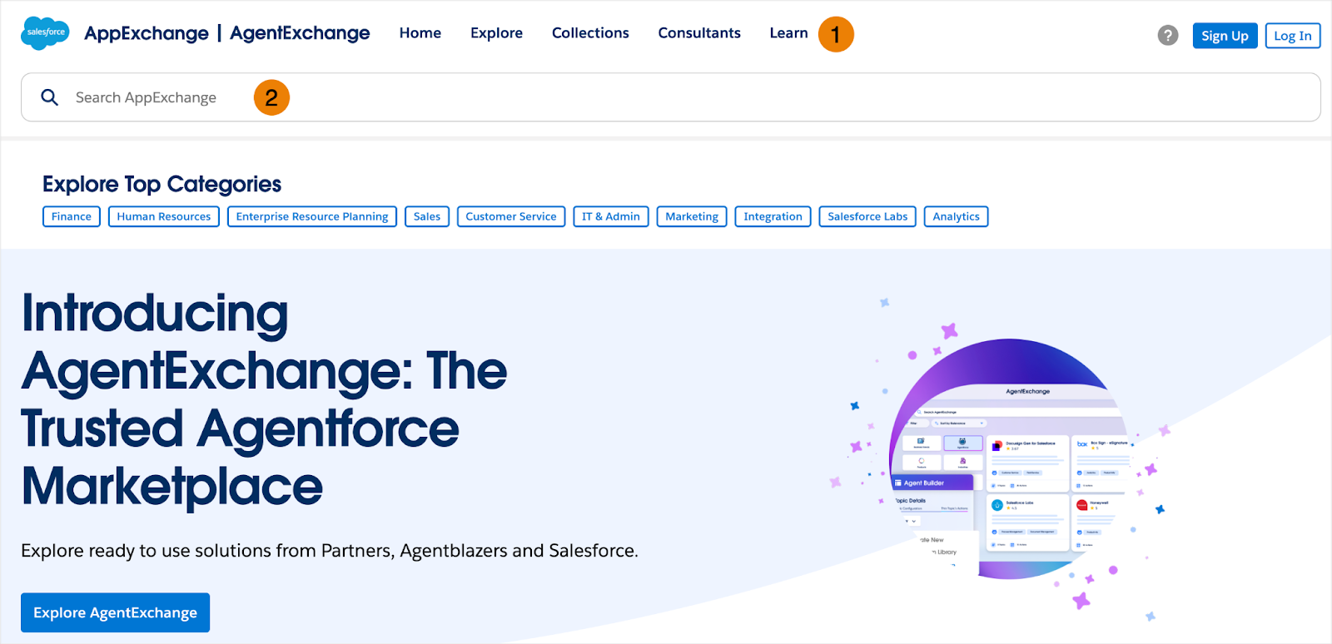Select the IT & Admin category
The height and width of the screenshot is (644, 1332).
tap(611, 216)
